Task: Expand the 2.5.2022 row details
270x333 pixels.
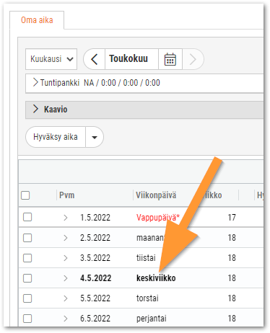Action: (x=66, y=238)
